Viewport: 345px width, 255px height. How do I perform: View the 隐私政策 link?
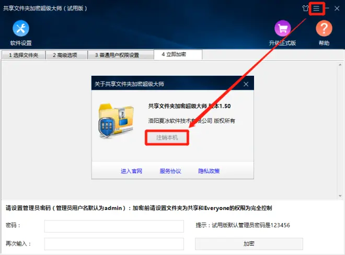[209, 171]
